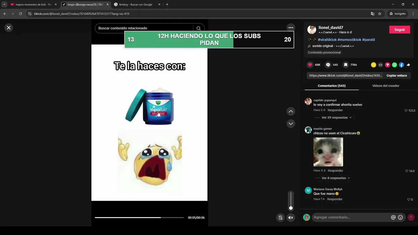
Task: Open emoji picker in comment box
Action: pyautogui.click(x=400, y=217)
